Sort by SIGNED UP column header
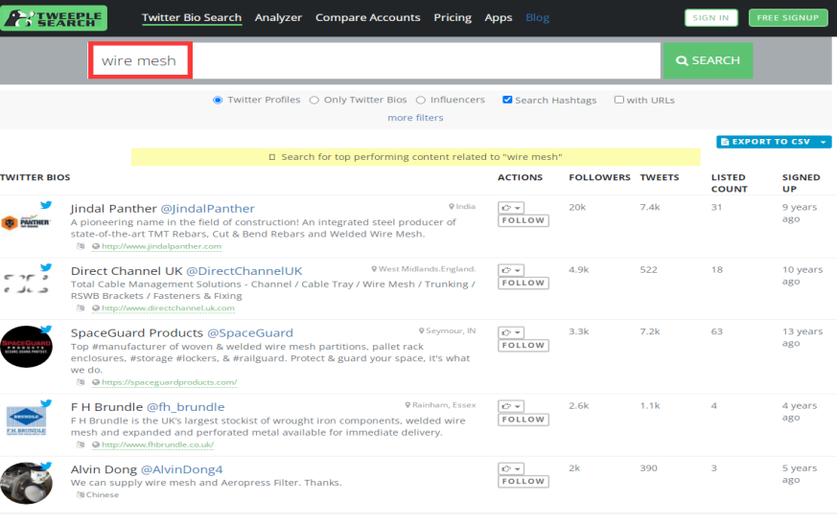Viewport: 837px width, 523px height. click(801, 183)
